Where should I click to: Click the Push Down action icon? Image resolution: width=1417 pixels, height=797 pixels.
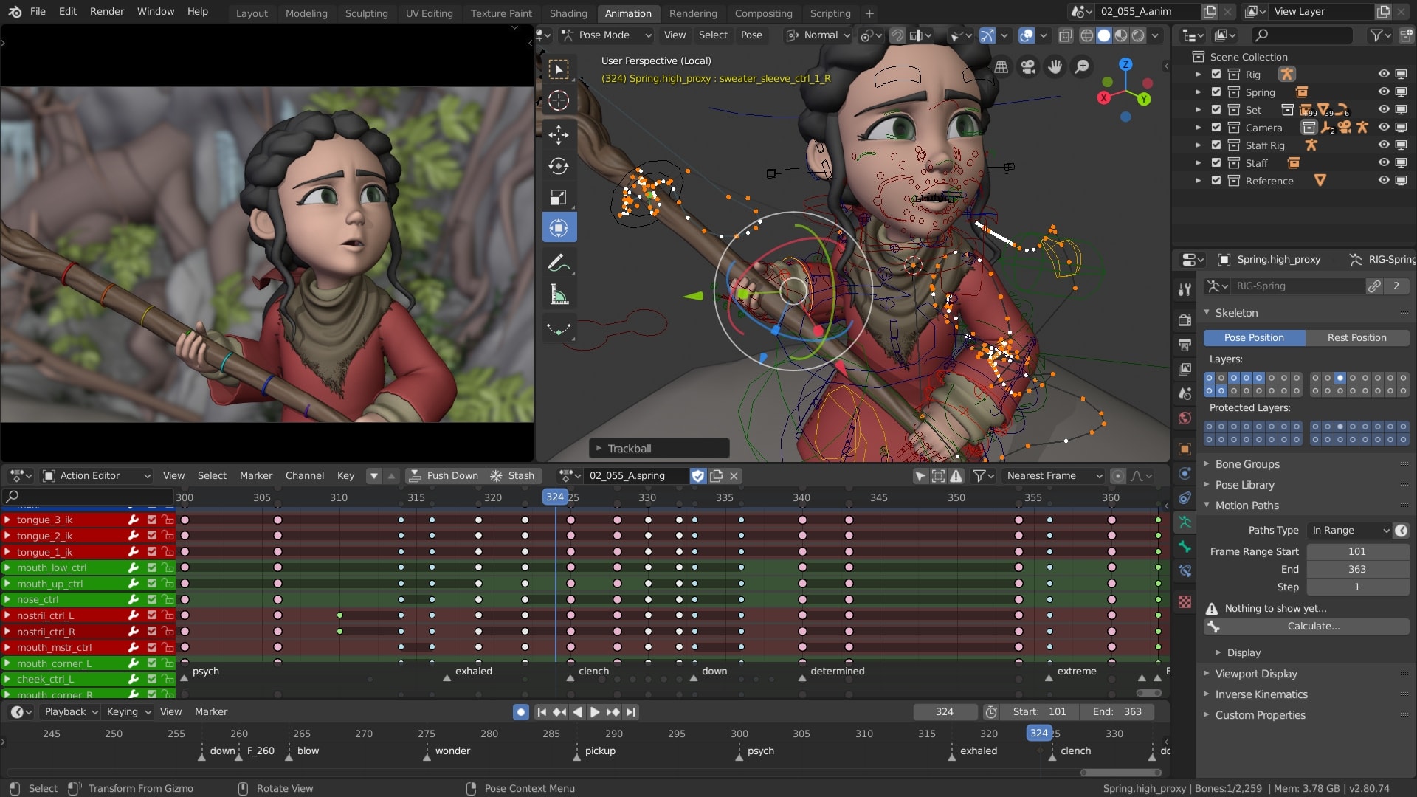tap(410, 476)
